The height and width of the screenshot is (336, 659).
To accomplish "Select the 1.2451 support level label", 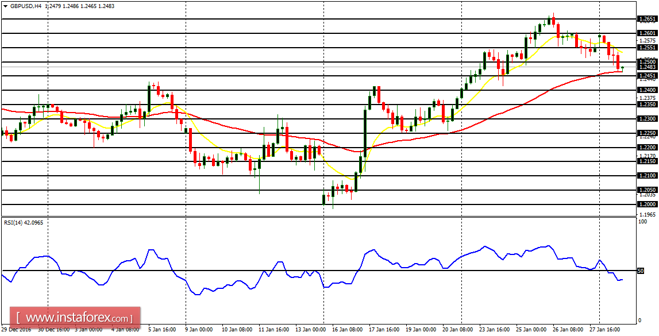I will (647, 76).
